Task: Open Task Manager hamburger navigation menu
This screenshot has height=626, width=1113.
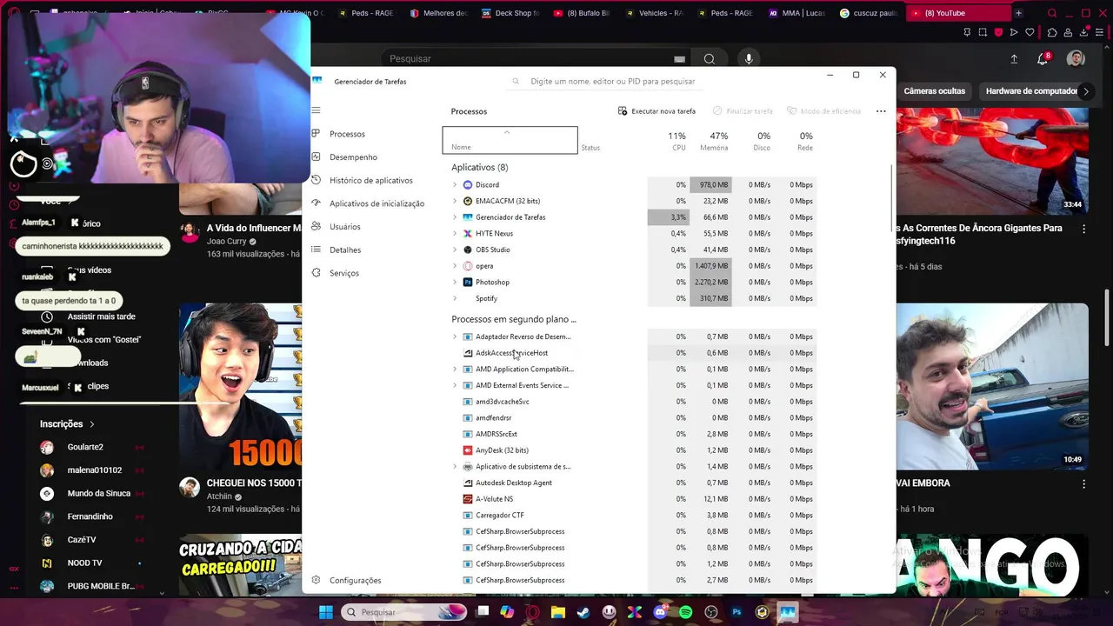Action: pyautogui.click(x=316, y=110)
